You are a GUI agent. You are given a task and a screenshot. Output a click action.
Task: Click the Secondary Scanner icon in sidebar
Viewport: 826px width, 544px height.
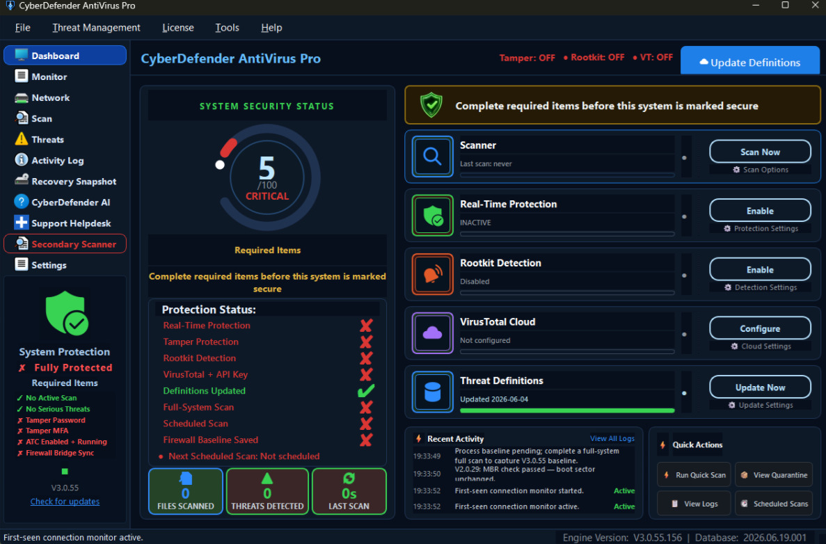(x=21, y=243)
